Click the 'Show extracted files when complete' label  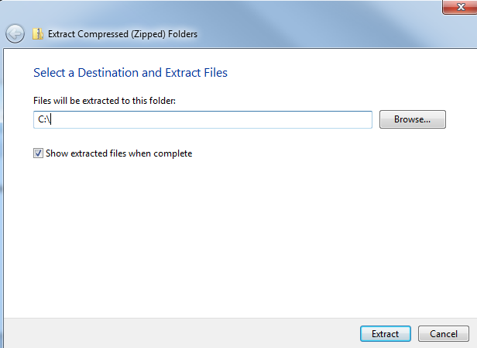click(118, 153)
